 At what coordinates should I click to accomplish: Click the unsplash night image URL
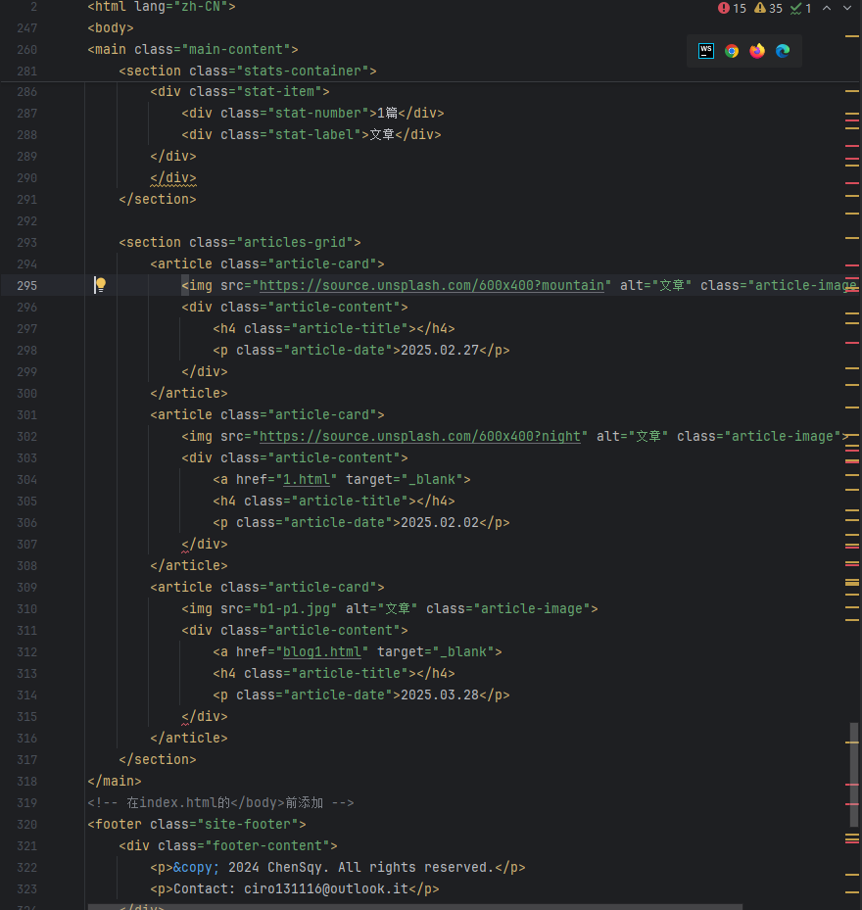click(x=419, y=436)
